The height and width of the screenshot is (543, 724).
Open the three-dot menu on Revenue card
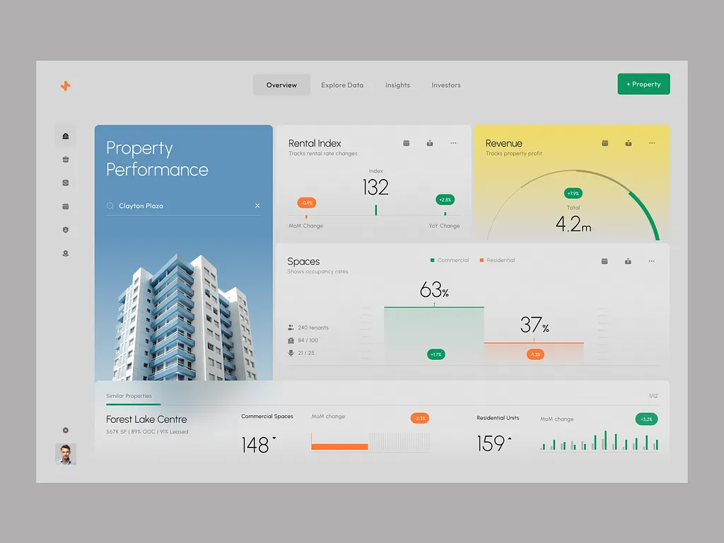tap(652, 143)
